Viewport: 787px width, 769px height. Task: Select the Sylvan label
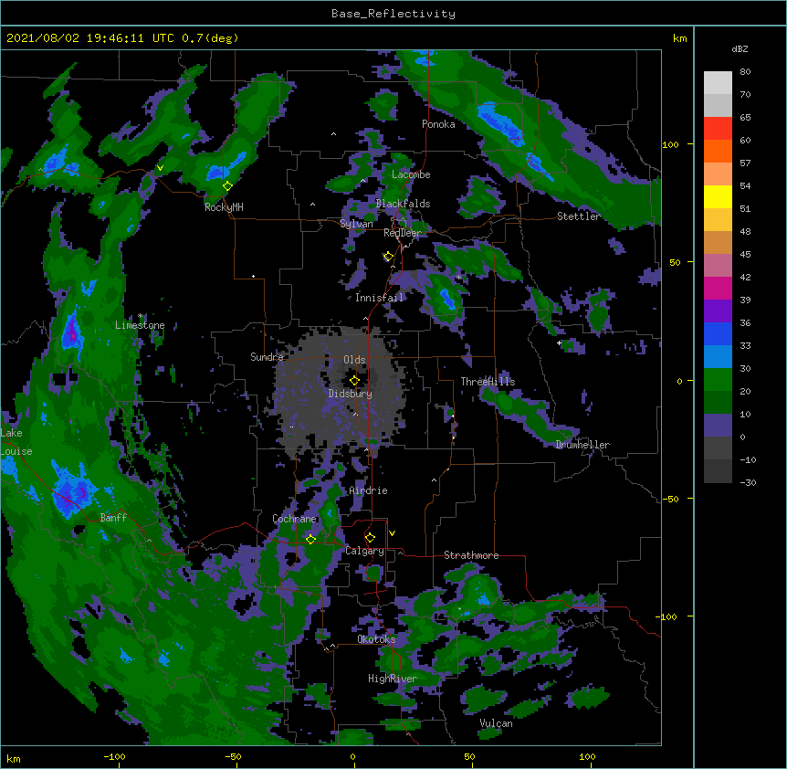(356, 224)
